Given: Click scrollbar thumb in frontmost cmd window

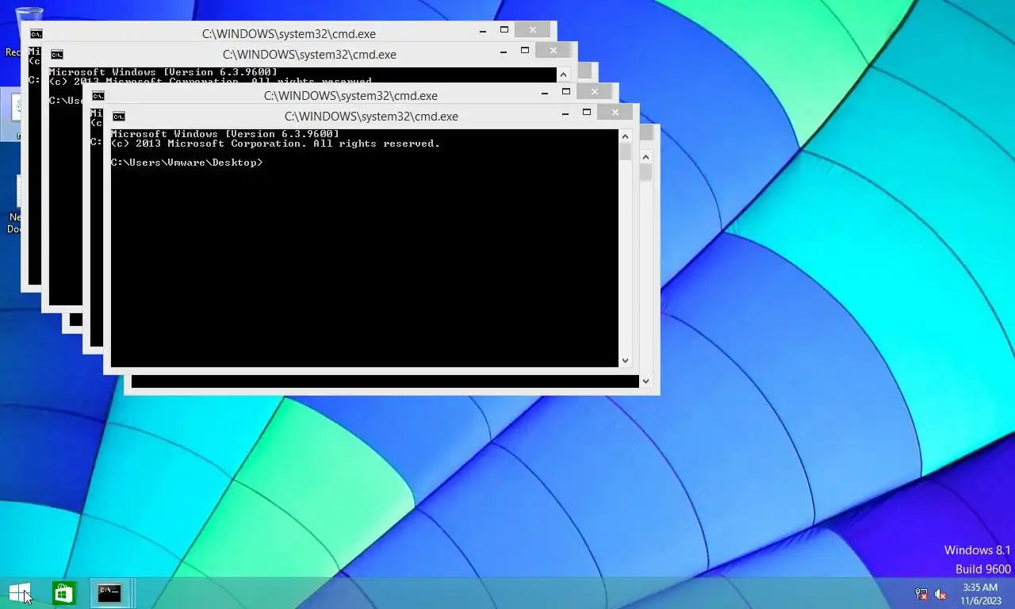Looking at the screenshot, I should click(x=625, y=151).
